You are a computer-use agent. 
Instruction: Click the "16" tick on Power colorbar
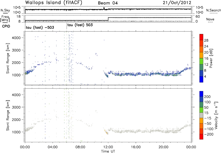pyautogui.click(x=206, y=59)
